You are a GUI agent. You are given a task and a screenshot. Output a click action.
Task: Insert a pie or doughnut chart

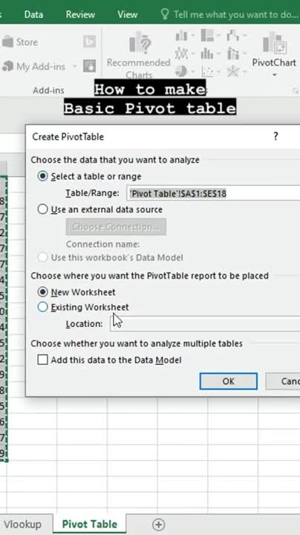click(182, 71)
